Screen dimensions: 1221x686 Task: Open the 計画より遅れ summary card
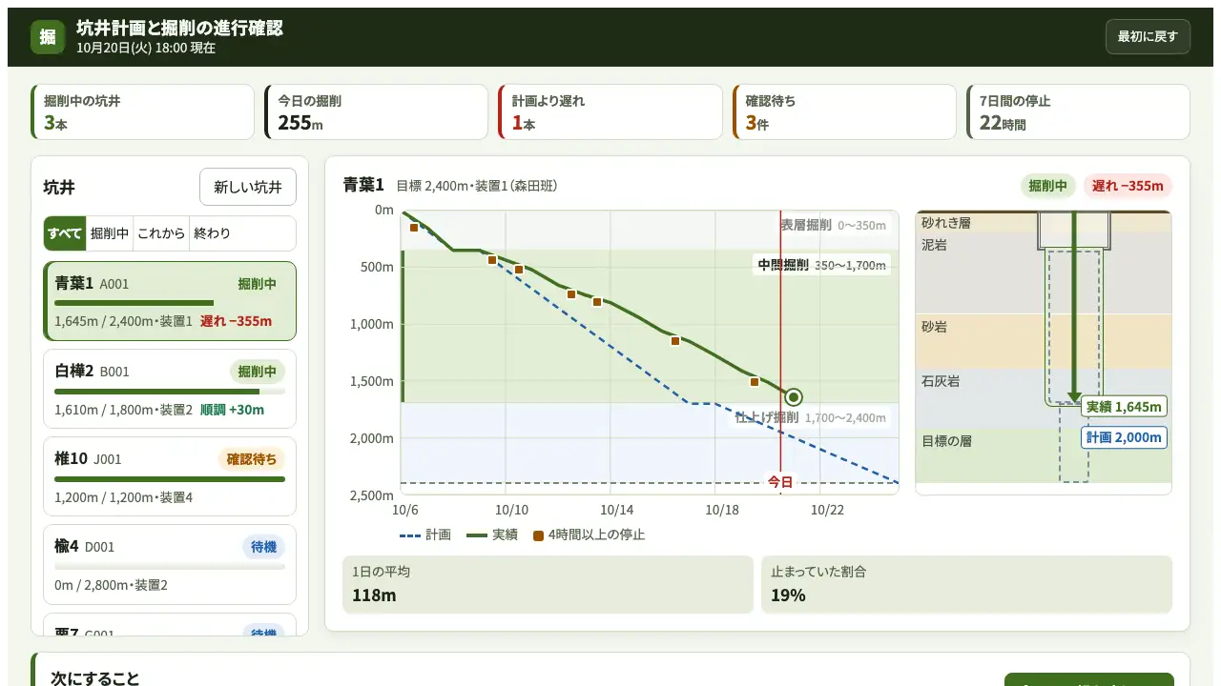tap(610, 112)
